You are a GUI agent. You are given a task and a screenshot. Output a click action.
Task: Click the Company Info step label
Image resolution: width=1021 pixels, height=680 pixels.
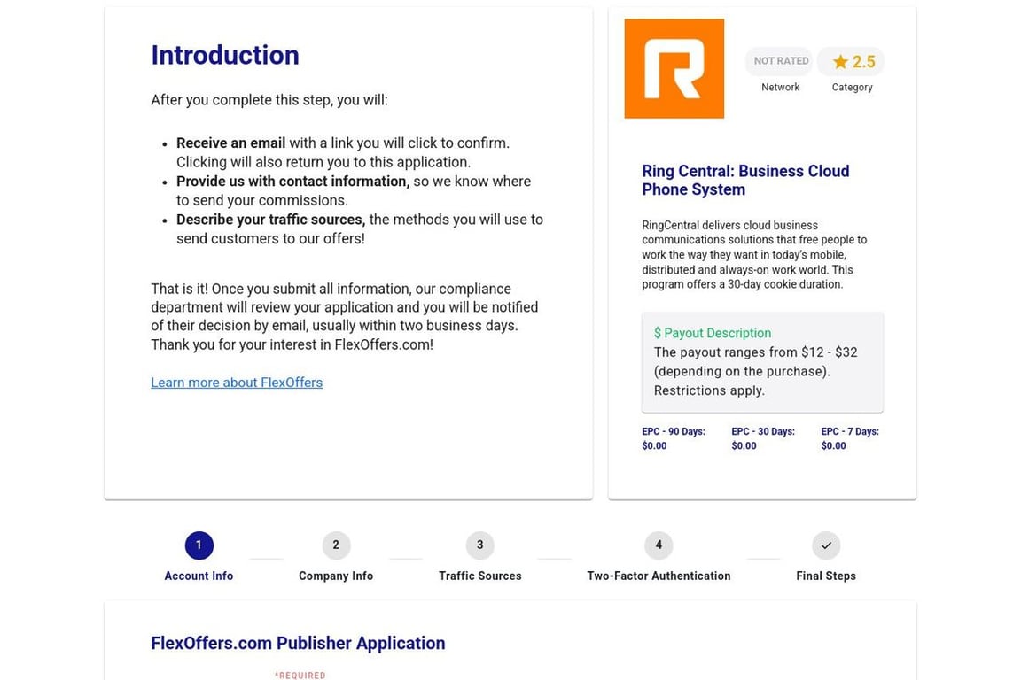coord(336,576)
